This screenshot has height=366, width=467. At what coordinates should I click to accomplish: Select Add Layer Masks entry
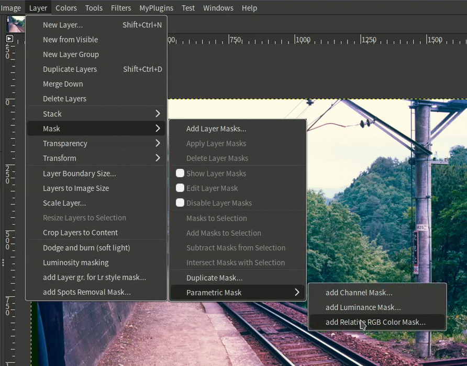coord(216,129)
